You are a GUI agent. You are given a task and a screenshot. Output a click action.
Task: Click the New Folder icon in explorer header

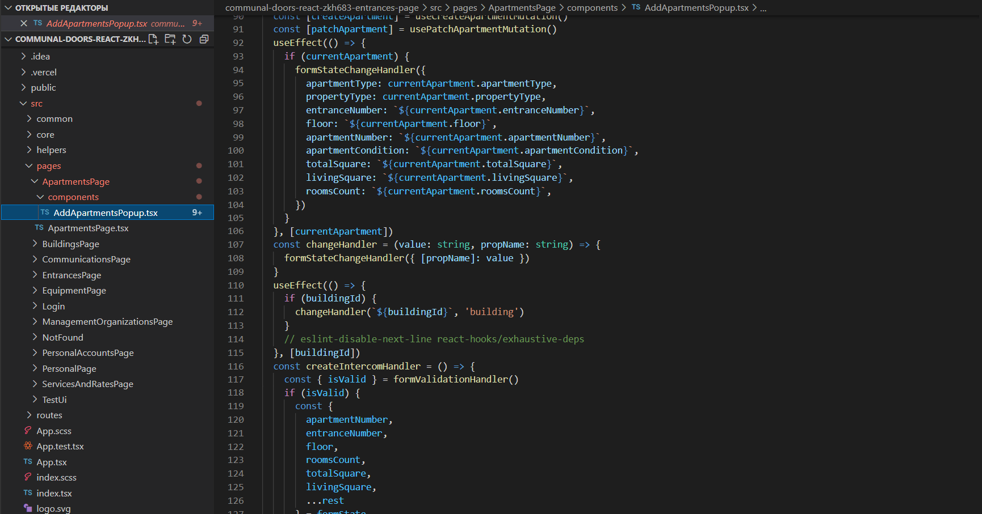pyautogui.click(x=170, y=39)
